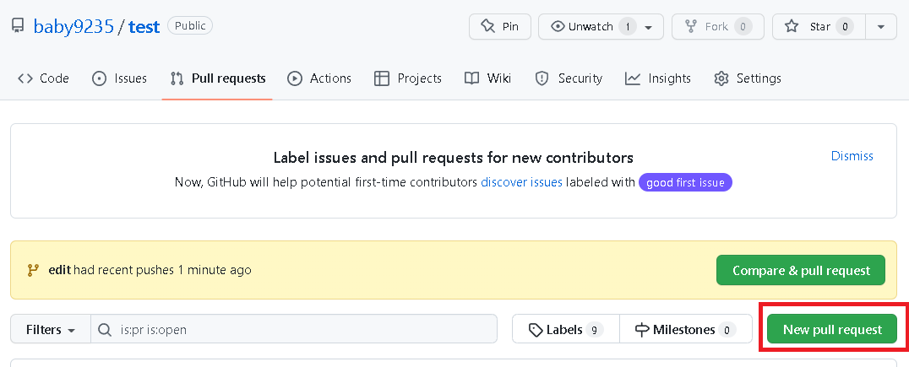Open the dropdown arrow next to Star
This screenshot has width=909, height=367.
click(x=881, y=27)
